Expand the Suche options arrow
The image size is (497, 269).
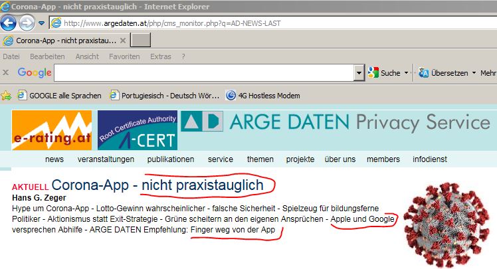[x=407, y=73]
